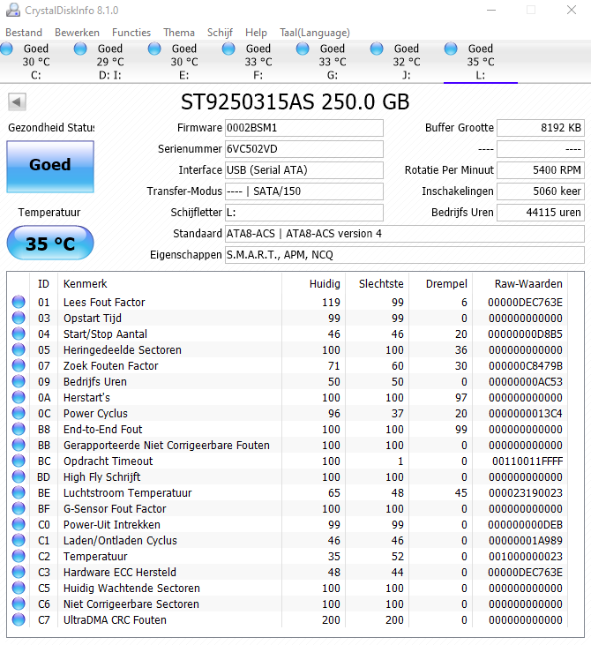Click status orb for Lees Fout Factor
The height and width of the screenshot is (645, 591).
[19, 303]
